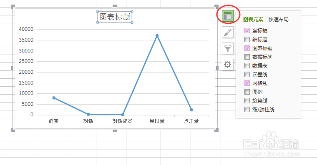Click the 对话成本 data point on line
This screenshot has width=317, height=165.
pyautogui.click(x=123, y=115)
